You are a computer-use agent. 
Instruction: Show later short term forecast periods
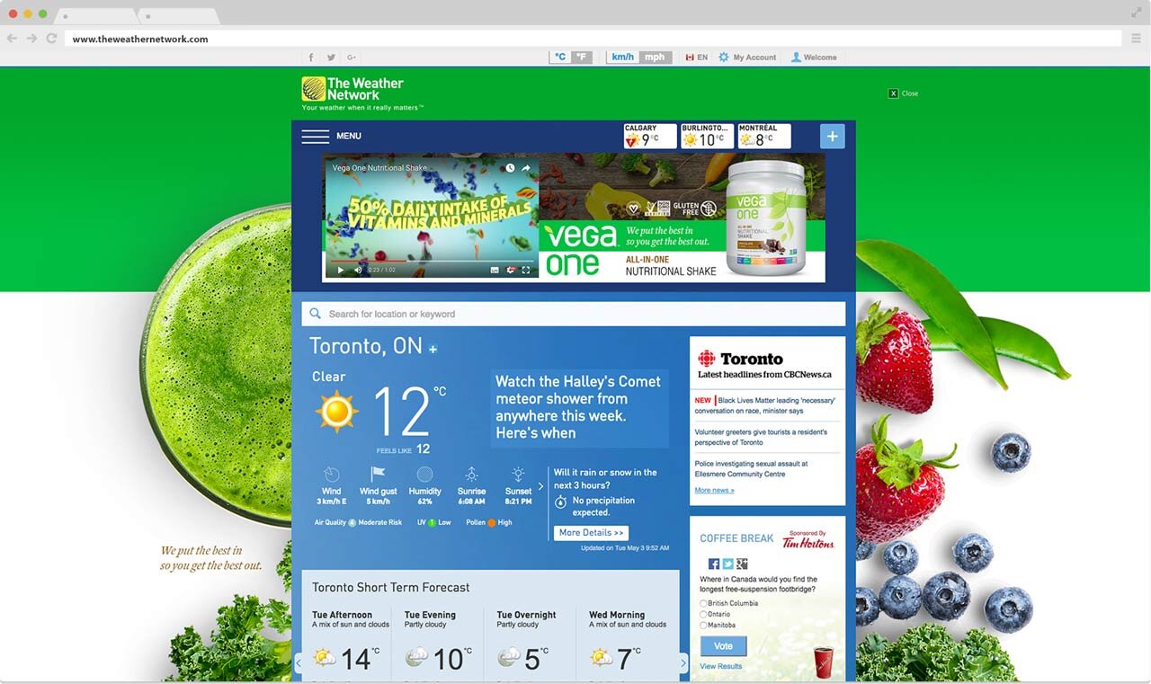point(683,663)
